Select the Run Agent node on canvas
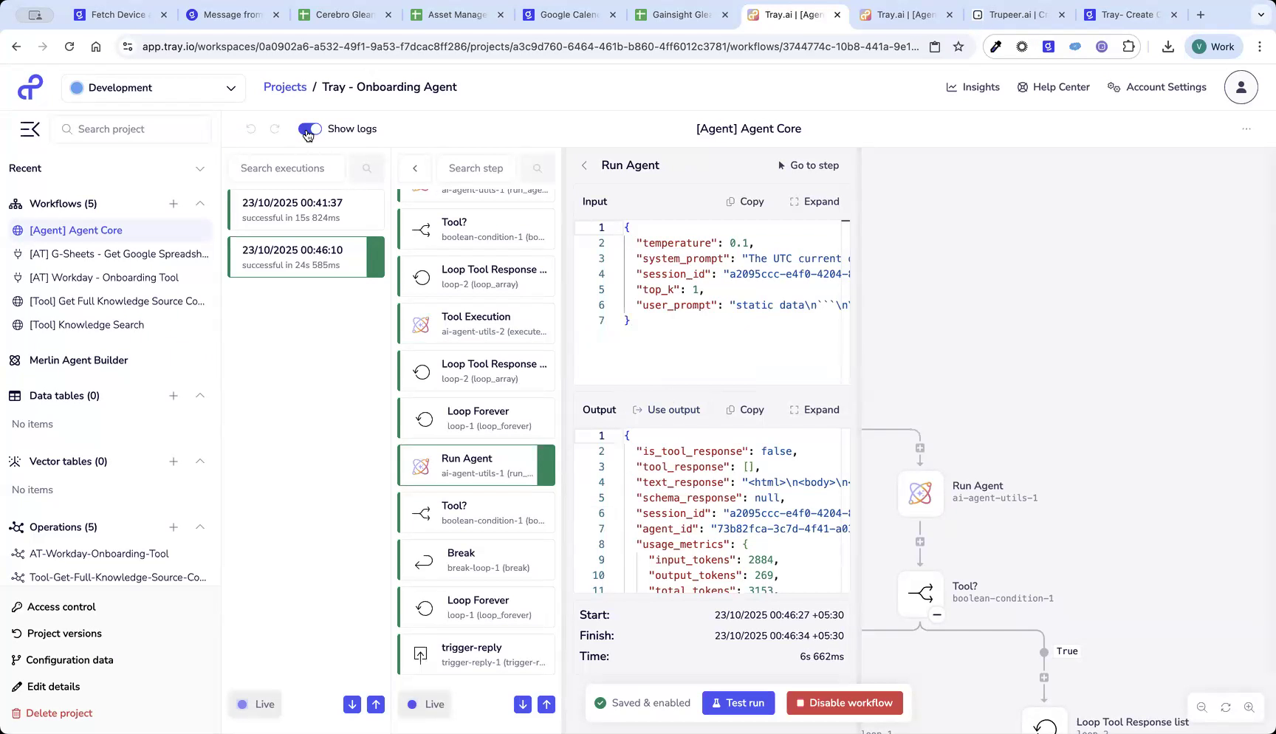This screenshot has width=1276, height=734. [920, 493]
